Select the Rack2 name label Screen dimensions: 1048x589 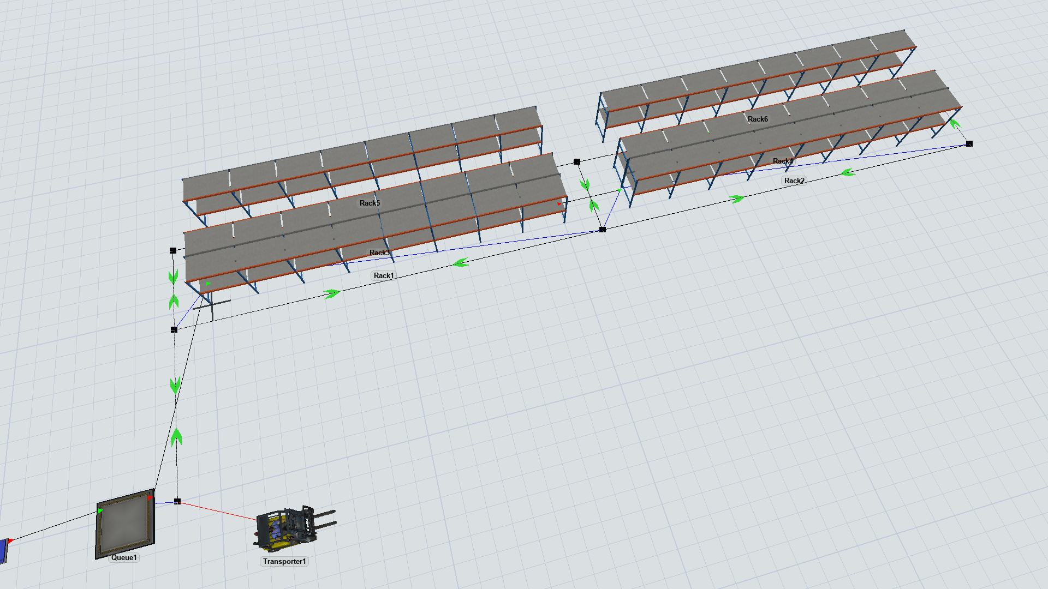click(x=794, y=181)
